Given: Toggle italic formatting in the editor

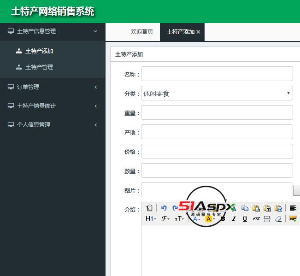Looking at the screenshot, I should 234,219.
